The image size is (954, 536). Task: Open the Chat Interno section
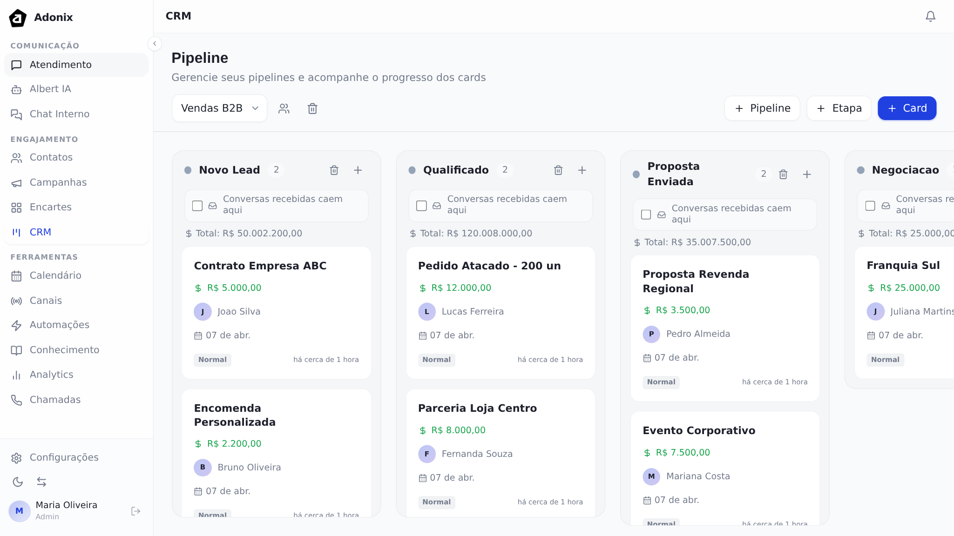tap(59, 114)
